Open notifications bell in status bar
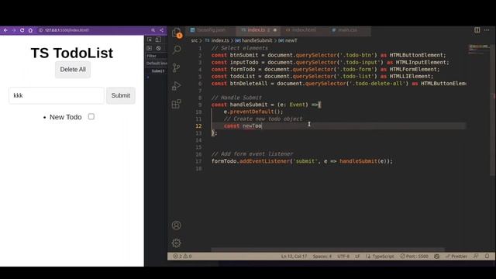 pyautogui.click(x=487, y=257)
